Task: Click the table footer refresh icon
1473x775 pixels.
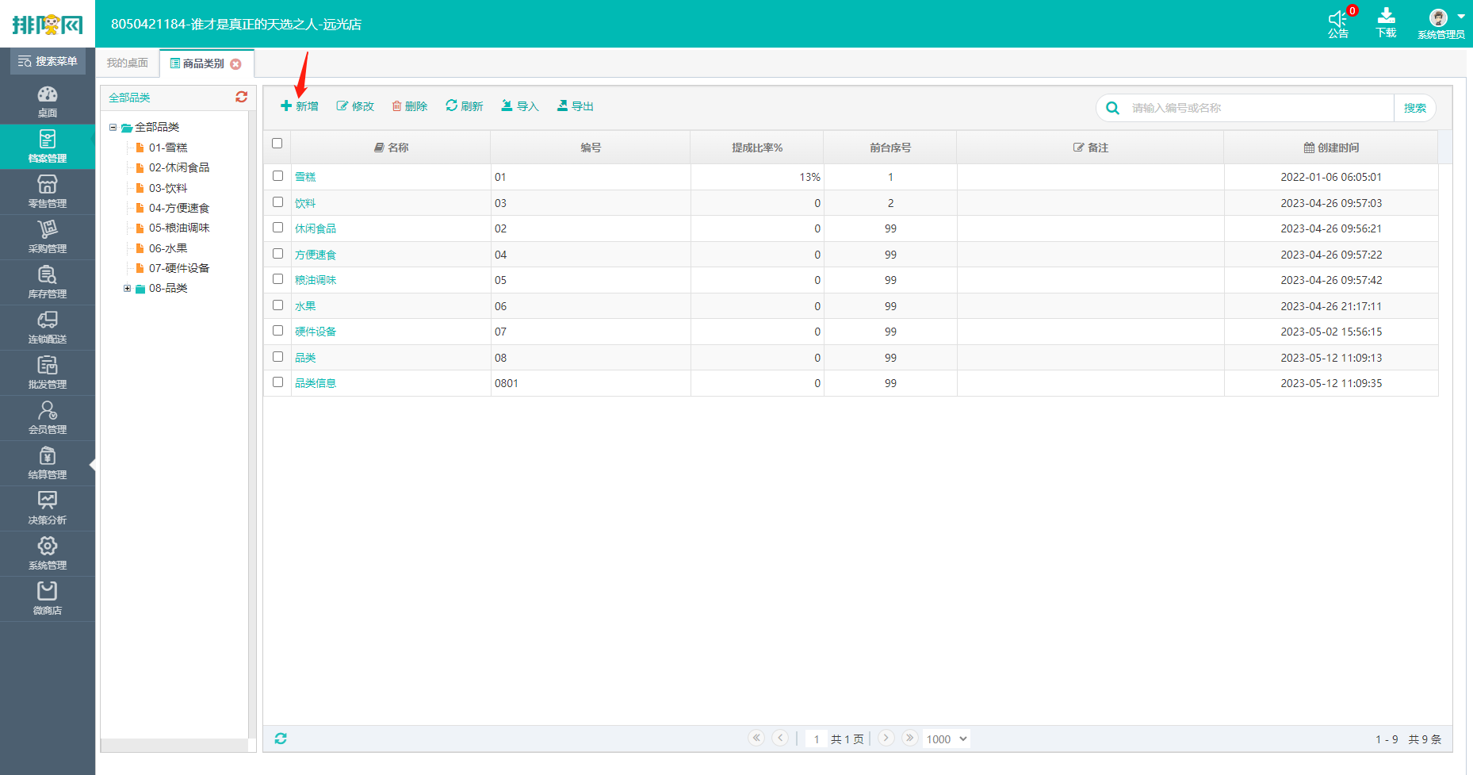Action: [281, 739]
